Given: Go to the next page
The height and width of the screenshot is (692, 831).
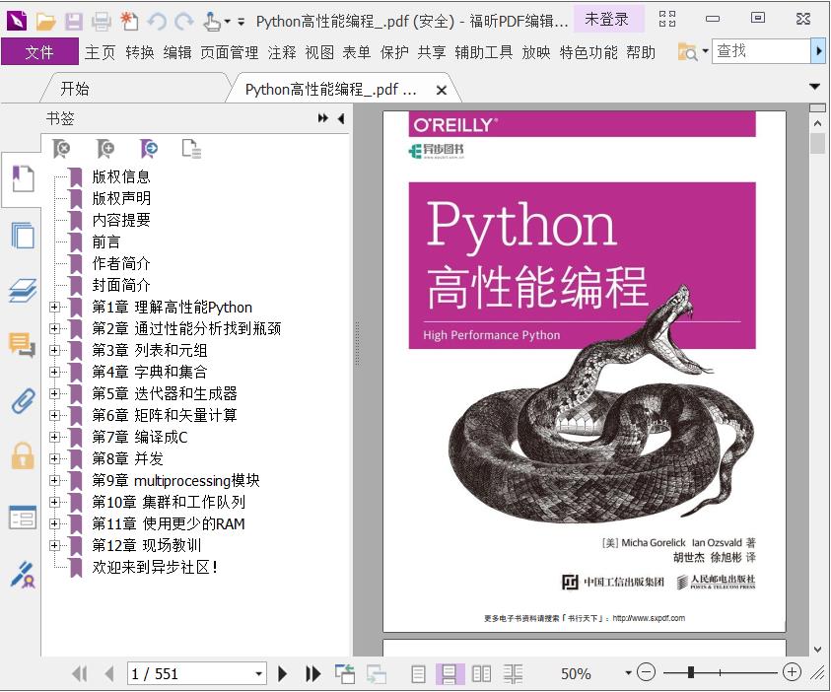Looking at the screenshot, I should click(x=283, y=673).
